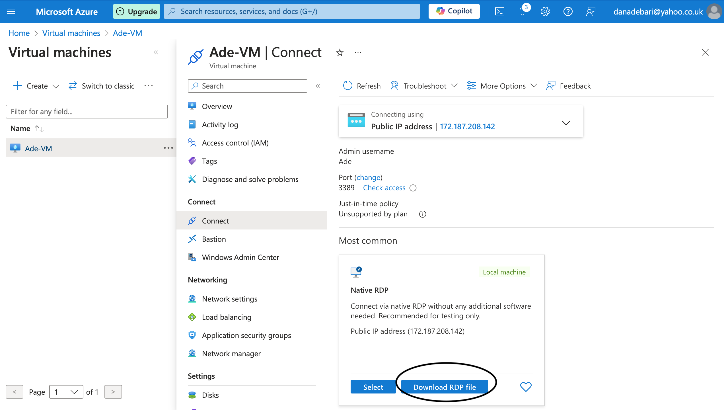
Task: Expand the Connecting using IP dropdown
Action: click(566, 123)
